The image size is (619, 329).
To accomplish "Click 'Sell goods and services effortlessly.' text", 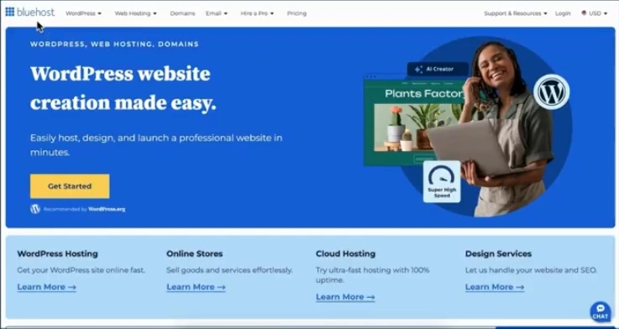I will click(x=229, y=270).
